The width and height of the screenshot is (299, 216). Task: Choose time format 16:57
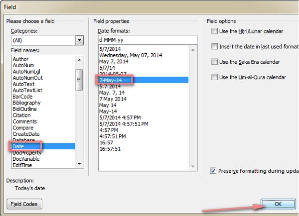coord(144,143)
